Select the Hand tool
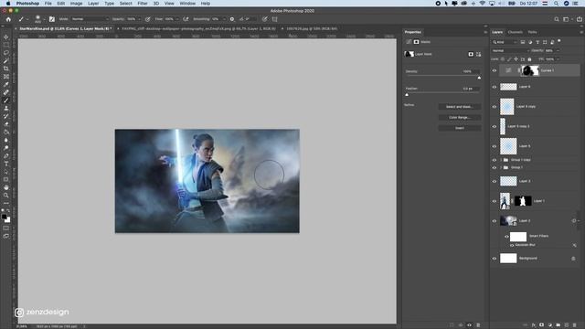585x329 pixels. pyautogui.click(x=6, y=187)
